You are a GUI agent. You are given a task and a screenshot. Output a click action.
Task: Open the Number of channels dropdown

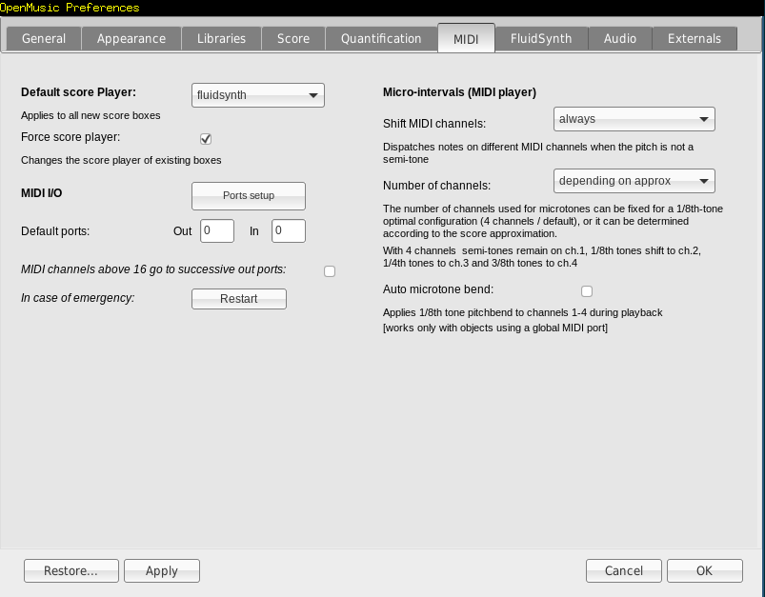[634, 181]
